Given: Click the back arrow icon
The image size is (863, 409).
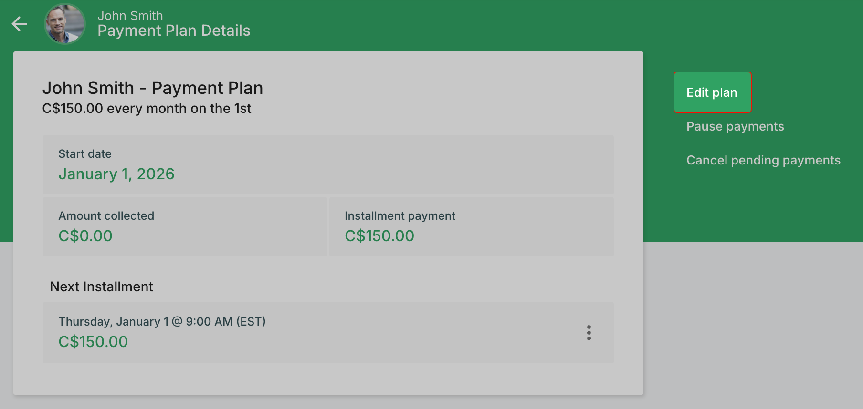Looking at the screenshot, I should coord(19,23).
